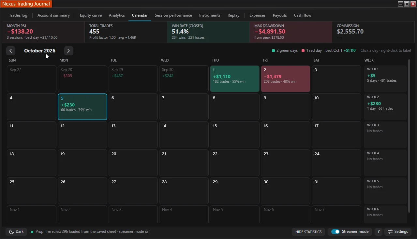417x239 pixels.
Task: Click the WIN RATE (CLOSED) card
Action: click(x=208, y=32)
